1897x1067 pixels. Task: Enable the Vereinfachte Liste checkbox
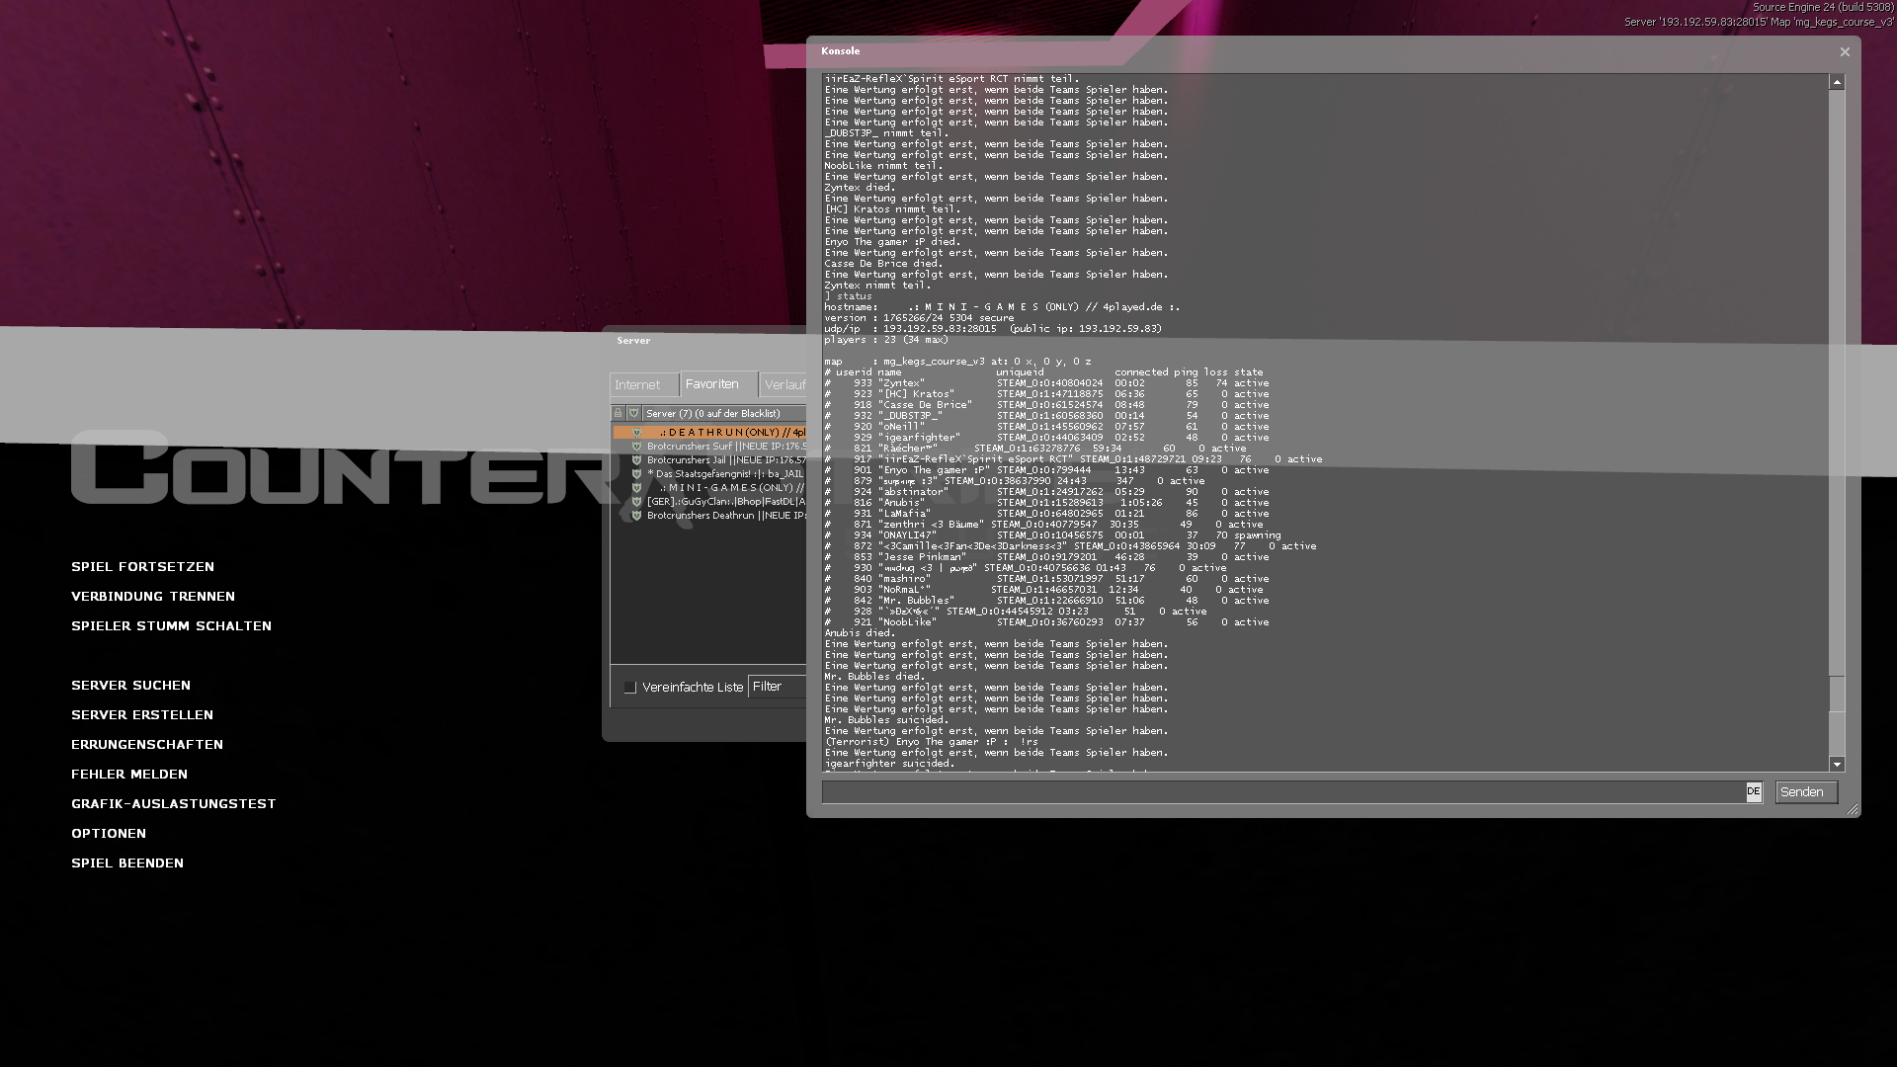click(x=629, y=687)
